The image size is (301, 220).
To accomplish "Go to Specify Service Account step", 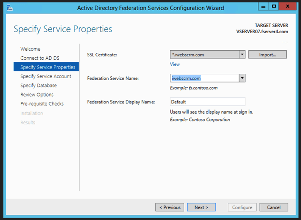I will pyautogui.click(x=46, y=76).
